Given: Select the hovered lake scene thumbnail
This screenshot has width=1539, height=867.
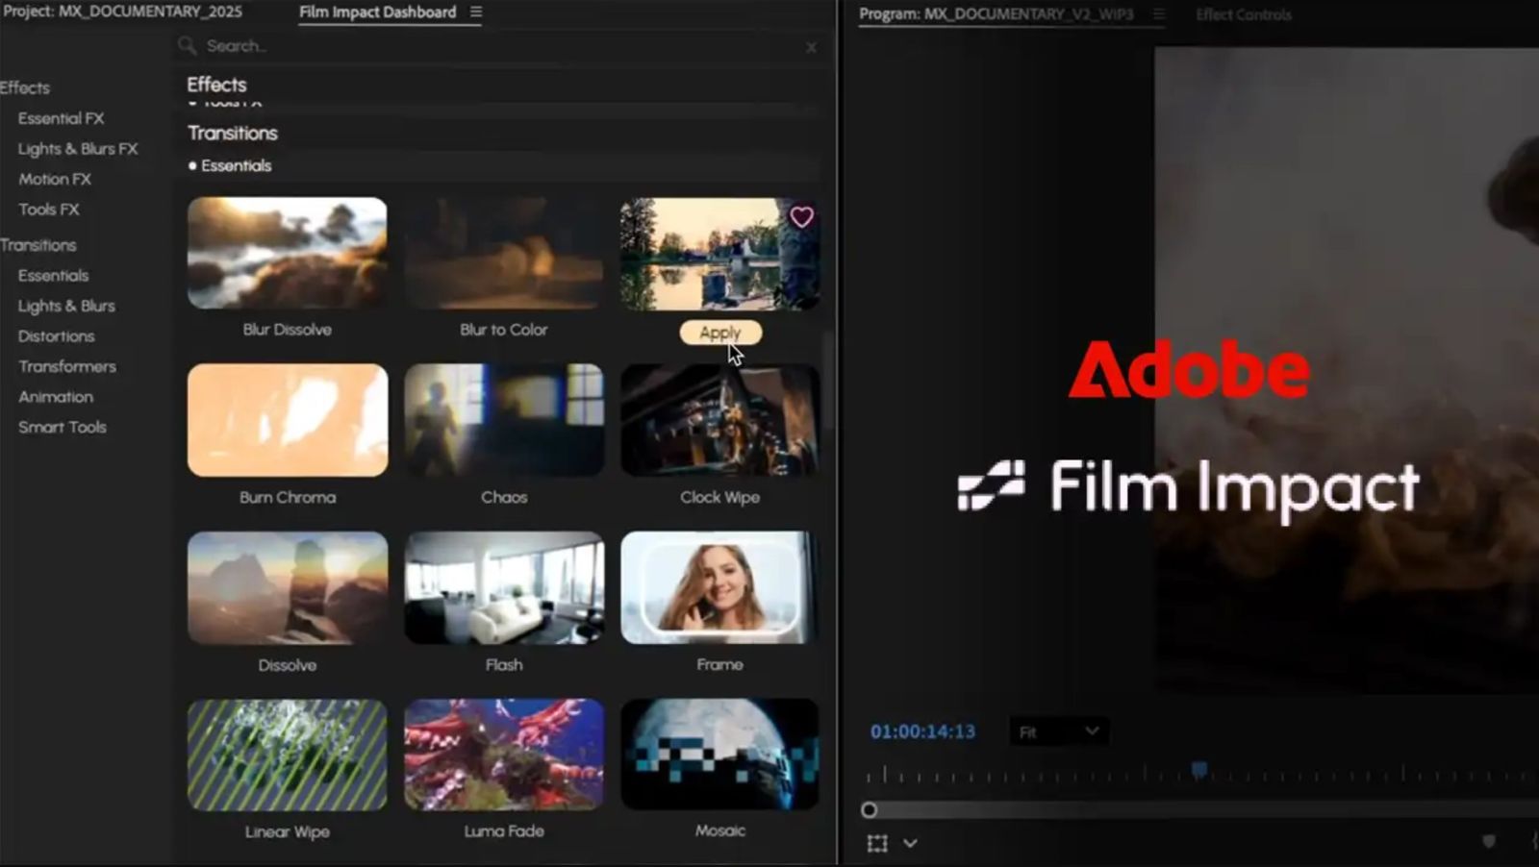Looking at the screenshot, I should [x=719, y=254].
